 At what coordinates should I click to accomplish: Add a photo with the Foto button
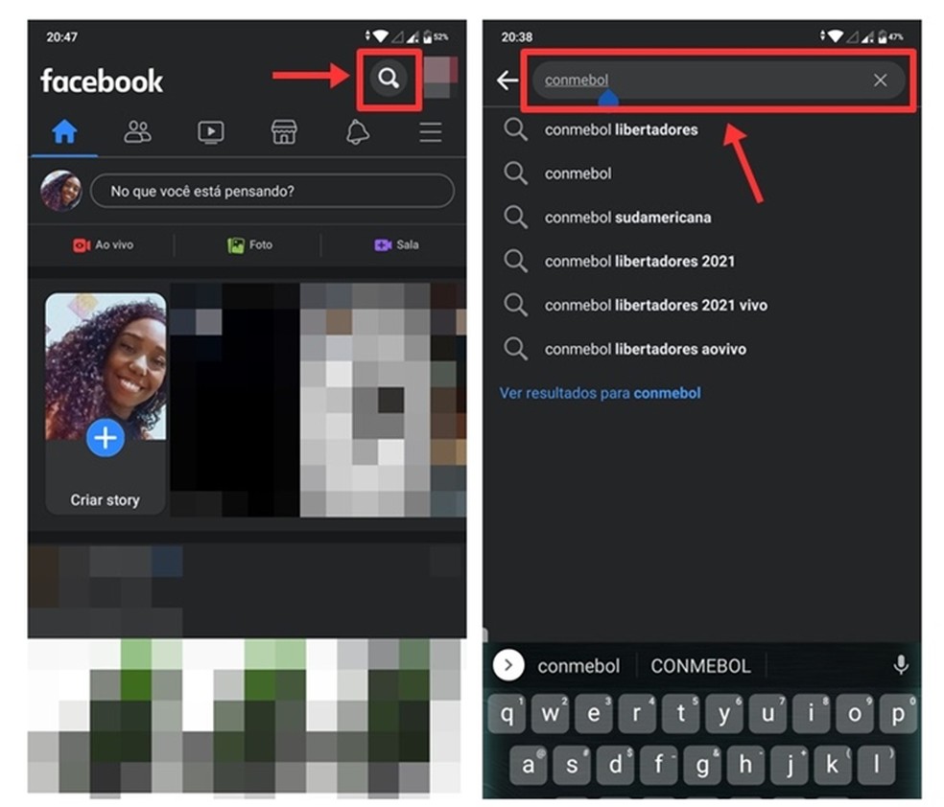tap(249, 244)
